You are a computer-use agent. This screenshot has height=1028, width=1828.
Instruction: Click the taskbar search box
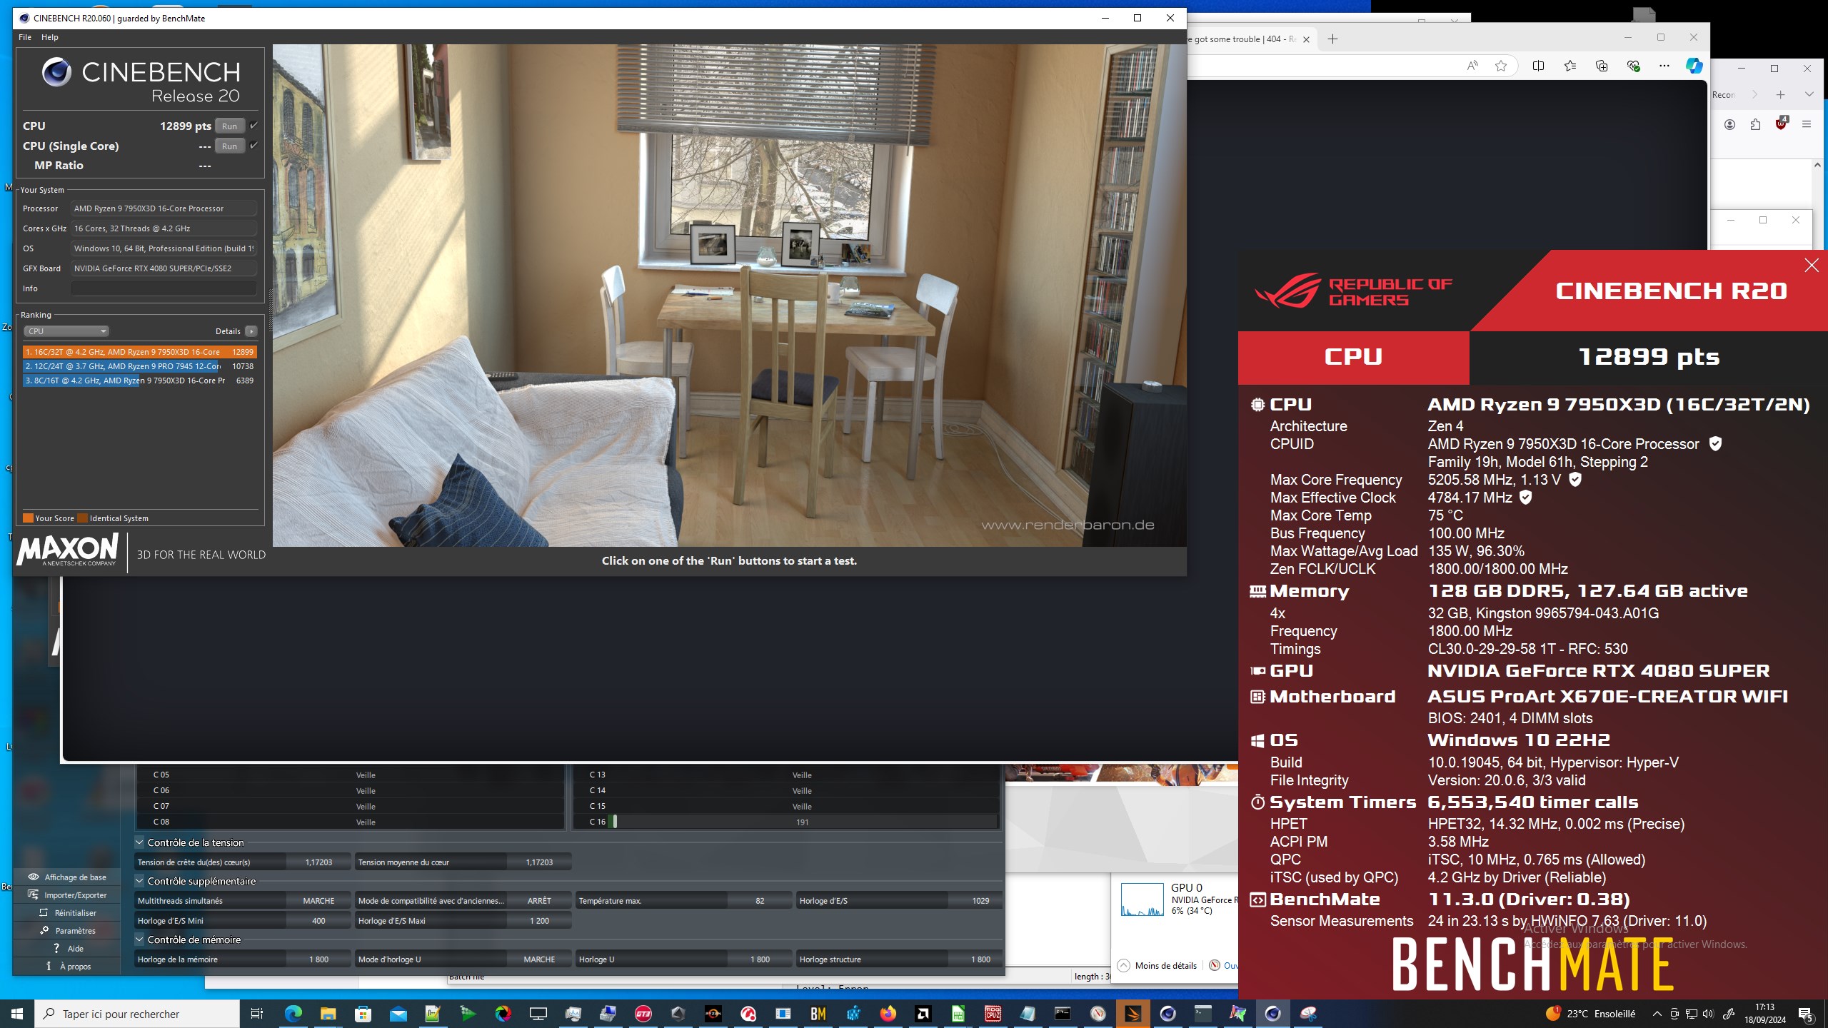click(138, 1014)
